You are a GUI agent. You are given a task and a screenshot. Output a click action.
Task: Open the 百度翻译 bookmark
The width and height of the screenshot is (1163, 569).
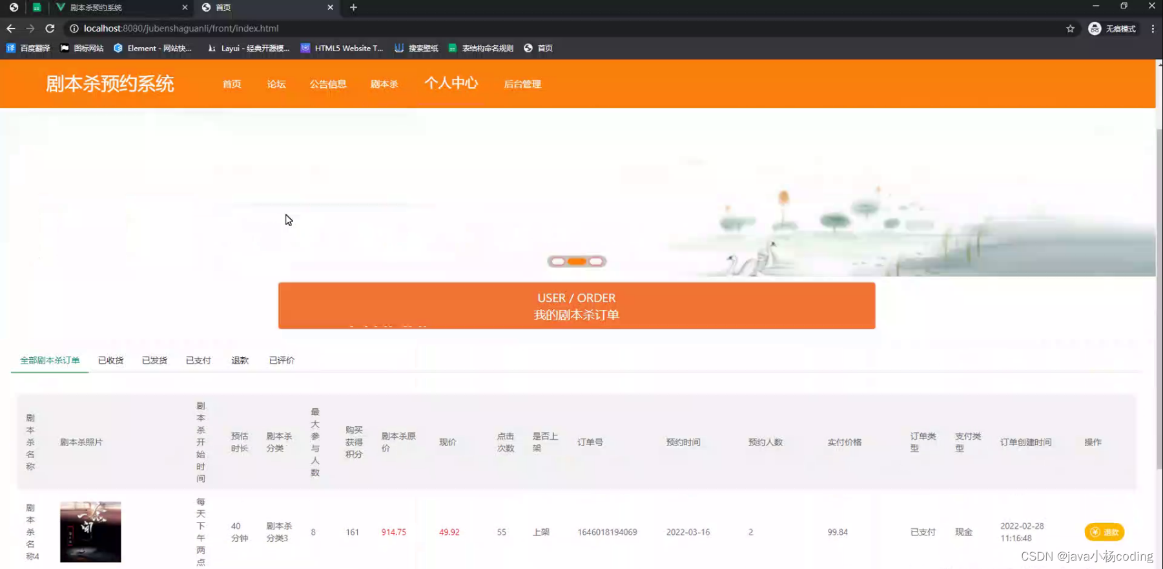pos(28,48)
